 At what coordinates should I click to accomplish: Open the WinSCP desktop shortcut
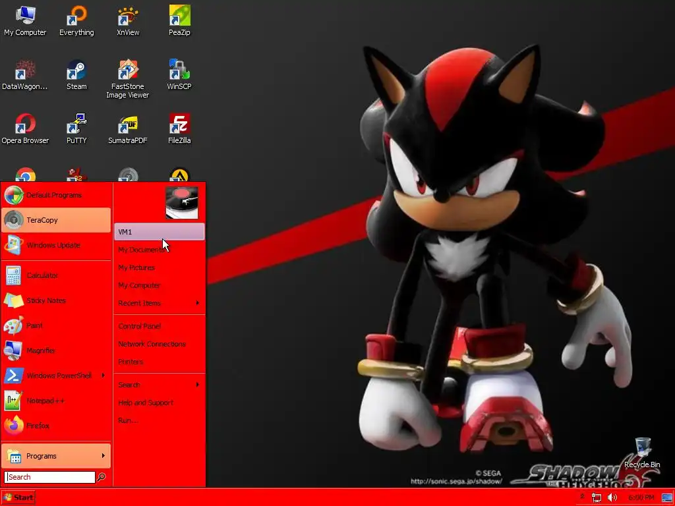click(x=179, y=75)
